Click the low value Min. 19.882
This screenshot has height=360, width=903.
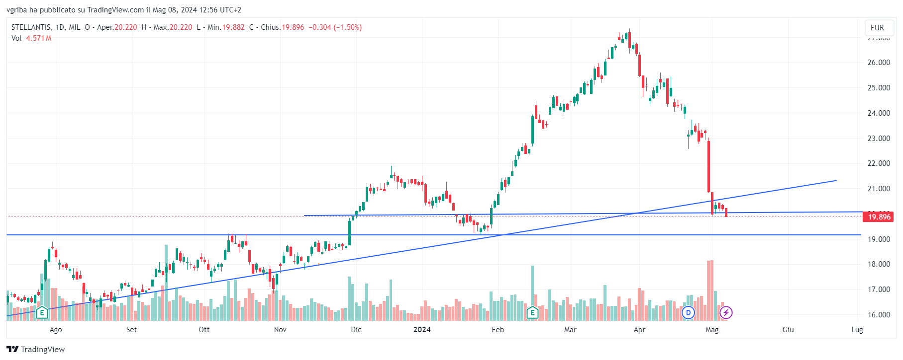[x=226, y=27]
